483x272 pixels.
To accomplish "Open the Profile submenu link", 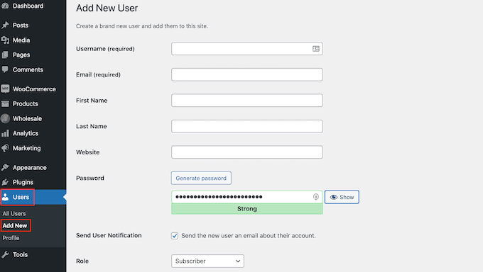I will (x=11, y=238).
